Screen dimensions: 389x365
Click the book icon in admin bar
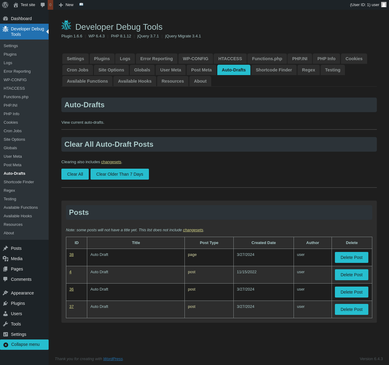(81, 5)
